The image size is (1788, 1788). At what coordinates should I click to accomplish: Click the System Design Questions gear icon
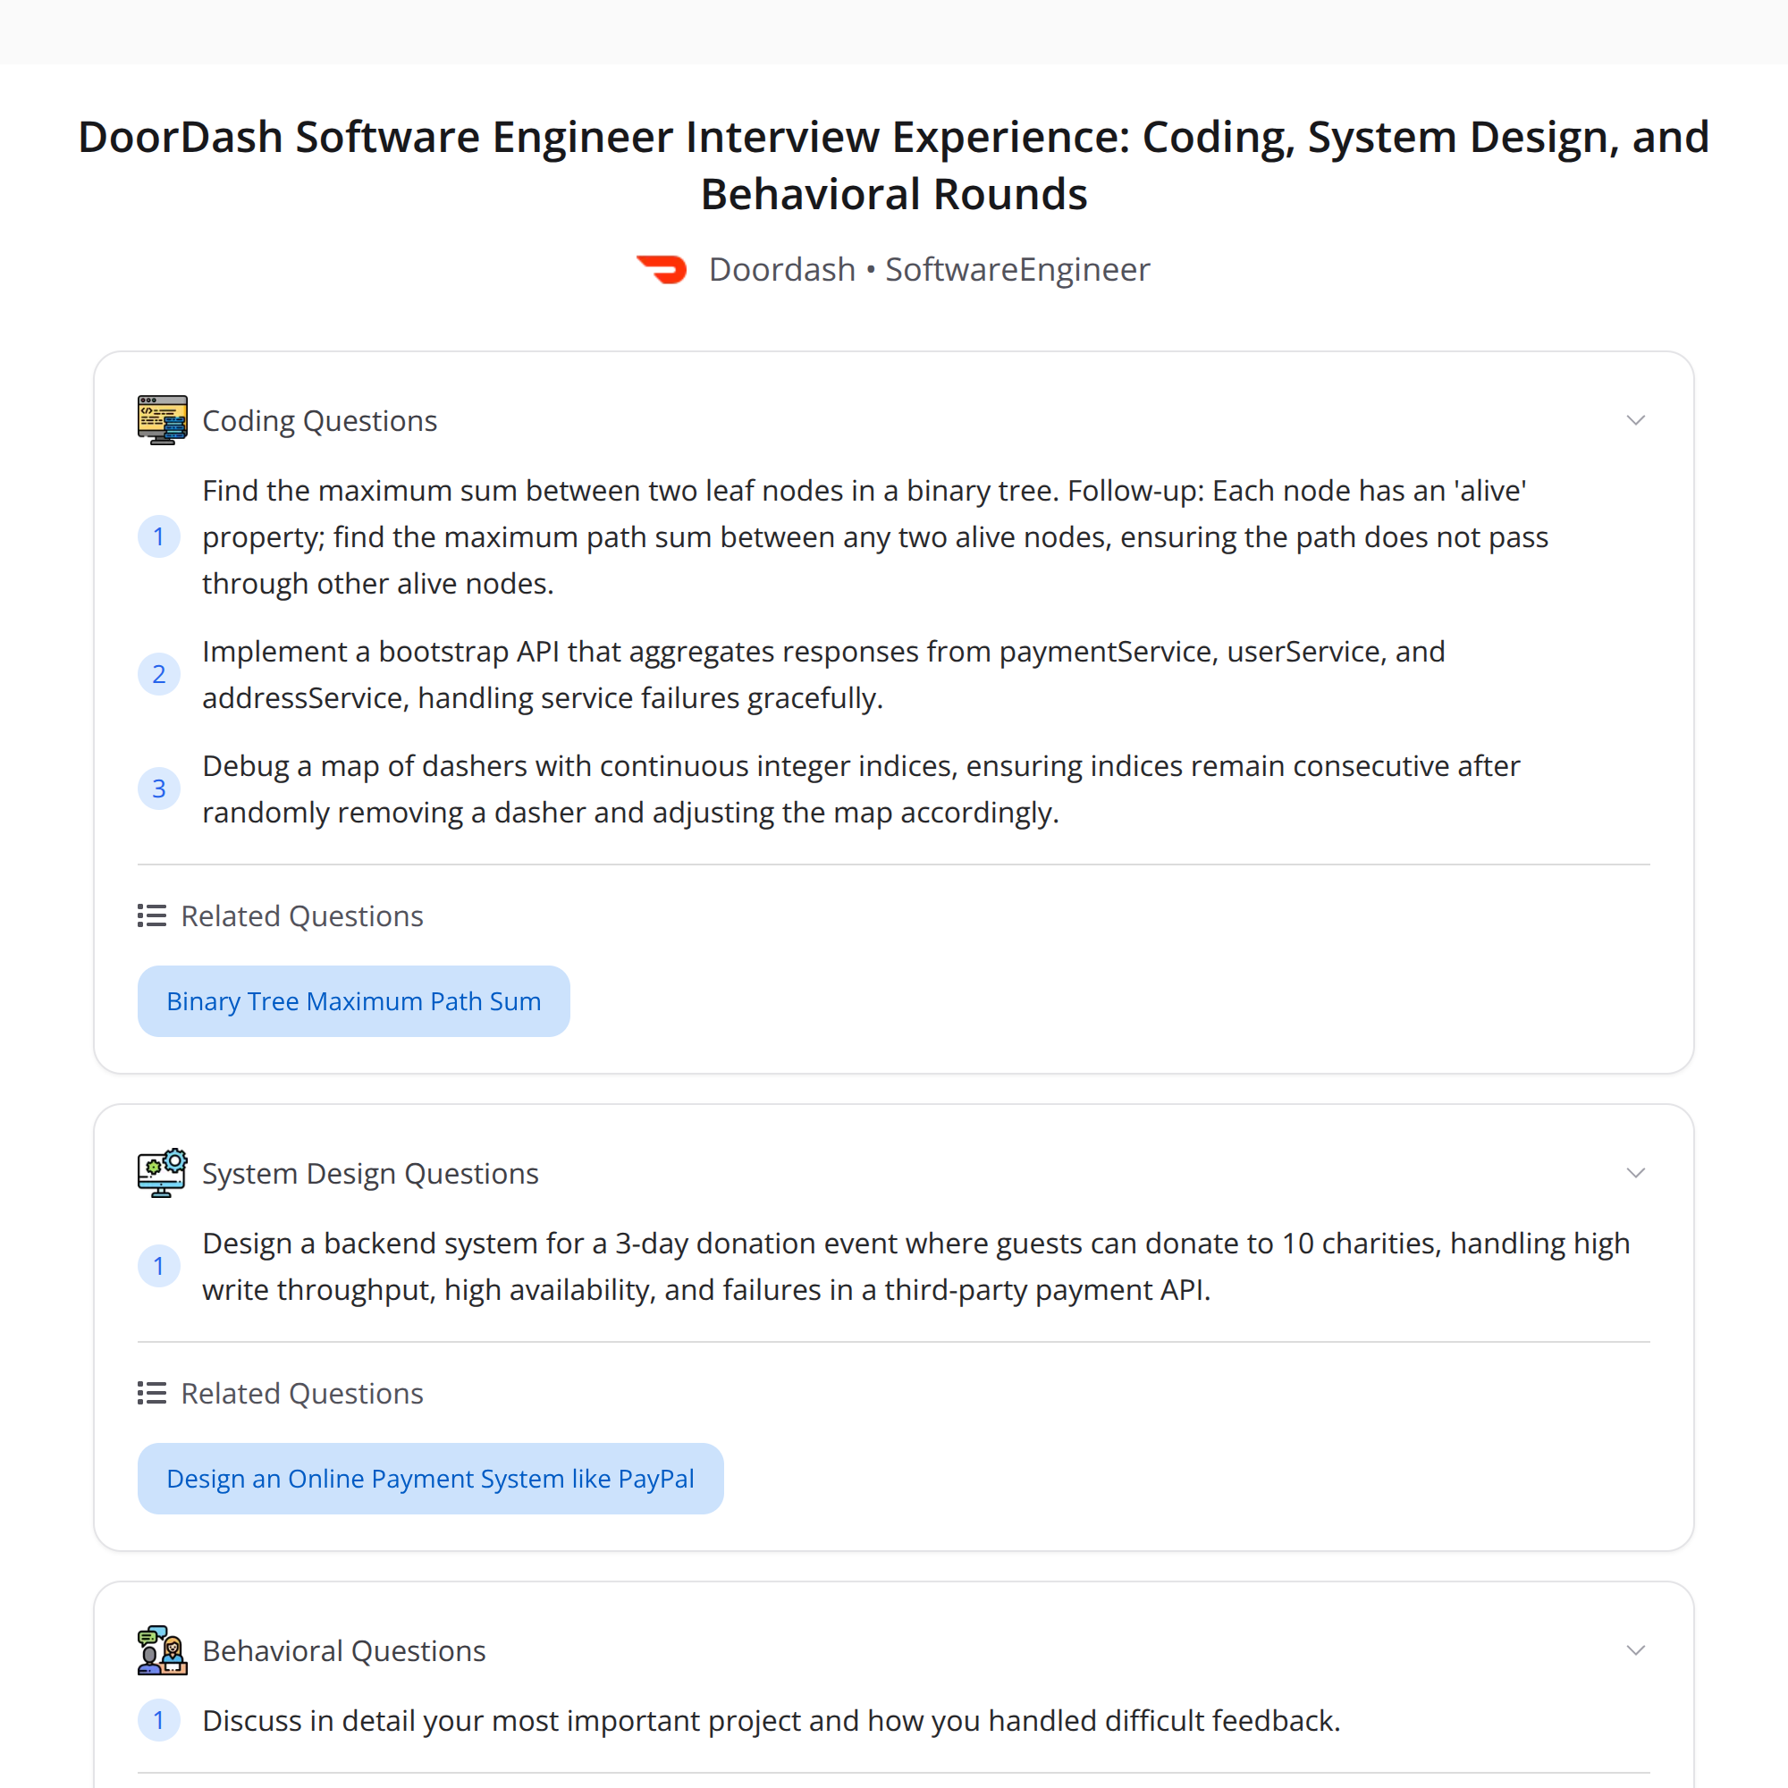[162, 1173]
